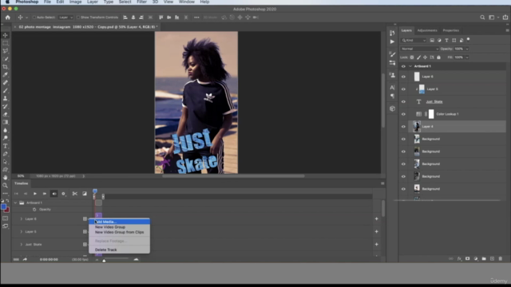
Task: Collapse Artboard 1 in the Layers panel
Action: point(410,66)
